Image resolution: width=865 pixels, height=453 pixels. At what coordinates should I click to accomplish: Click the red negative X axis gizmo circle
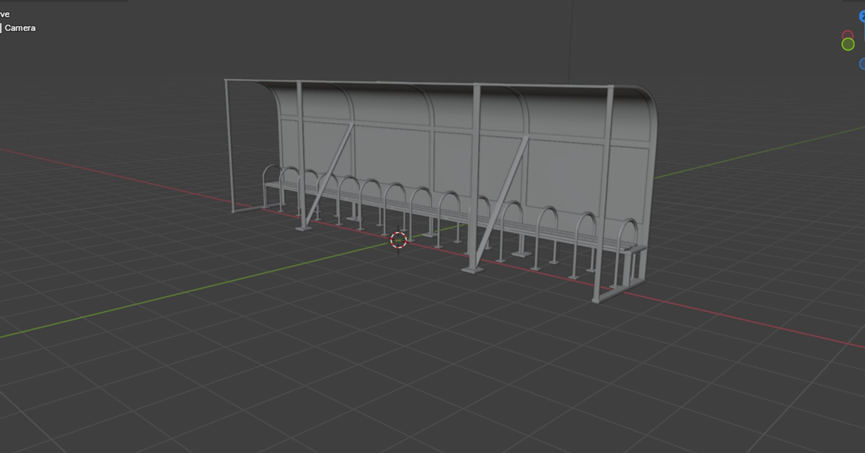point(847,35)
